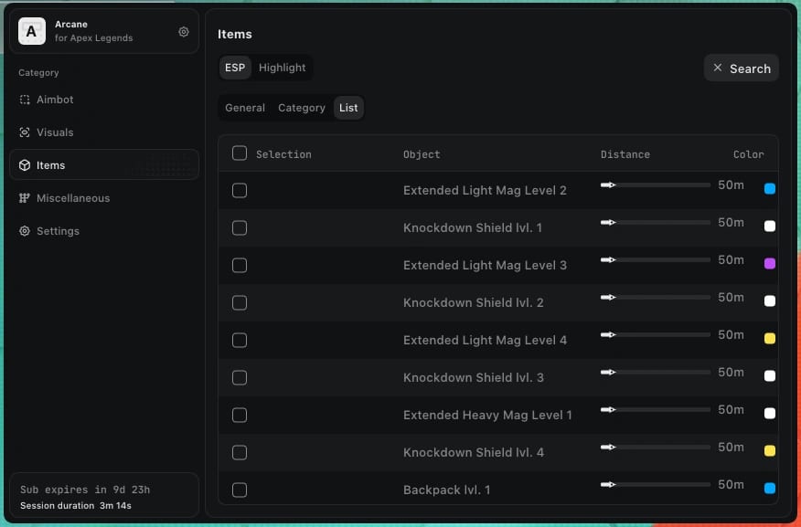This screenshot has width=801, height=527.
Task: Switch to the Highlight tab
Action: pos(282,68)
